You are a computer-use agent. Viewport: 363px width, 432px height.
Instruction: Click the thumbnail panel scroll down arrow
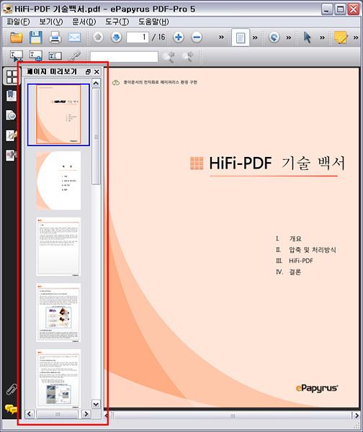(96, 404)
